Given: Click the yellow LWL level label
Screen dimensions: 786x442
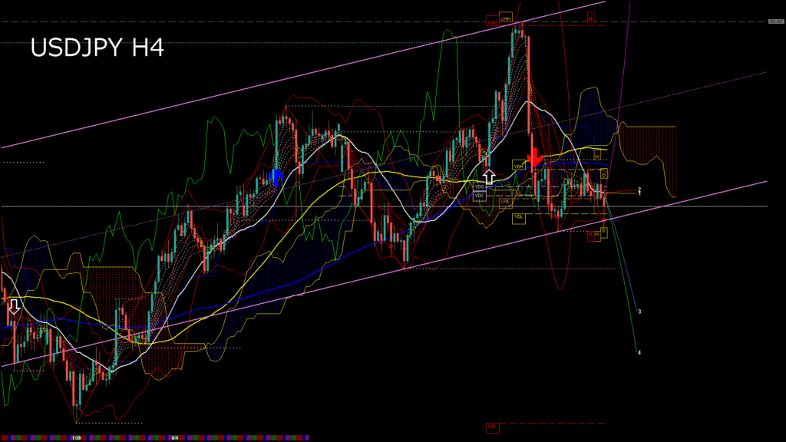Looking at the screenshot, I should click(505, 201).
